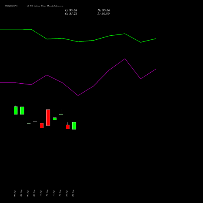Click the low value L: 30.80
The width and height of the screenshot is (203, 203).
[104, 14]
